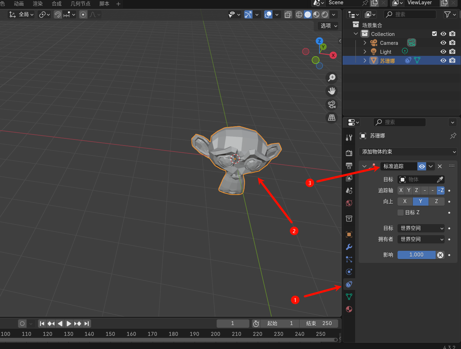Switch to the 脚本 workspace tab
This screenshot has width=461, height=349.
104,4
